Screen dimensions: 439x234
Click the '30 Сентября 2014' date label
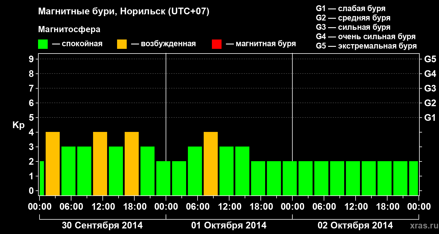pos(102,226)
